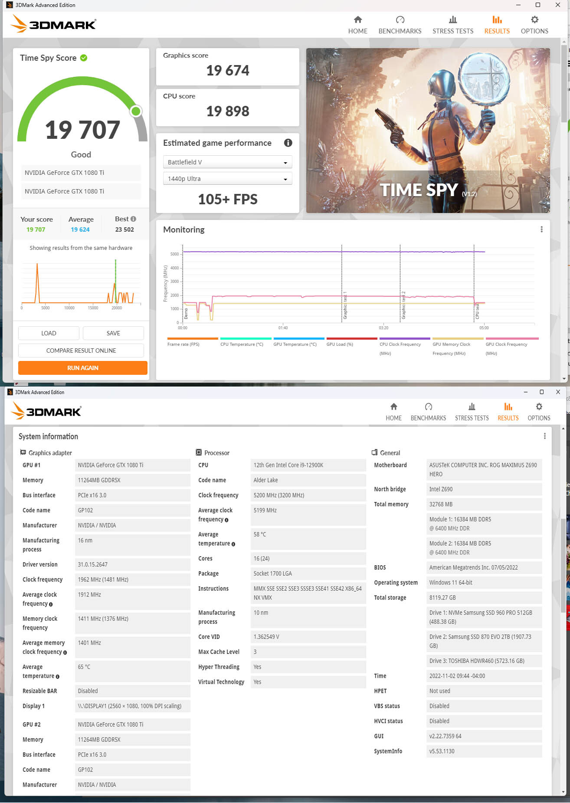570x803 pixels.
Task: Toggle the Frame rate (FPS) legend swatch
Action: pyautogui.click(x=193, y=338)
